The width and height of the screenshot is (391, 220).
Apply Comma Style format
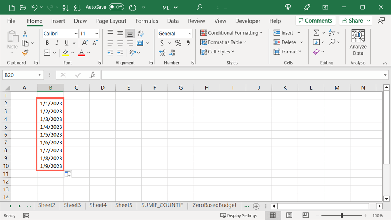[x=188, y=43]
